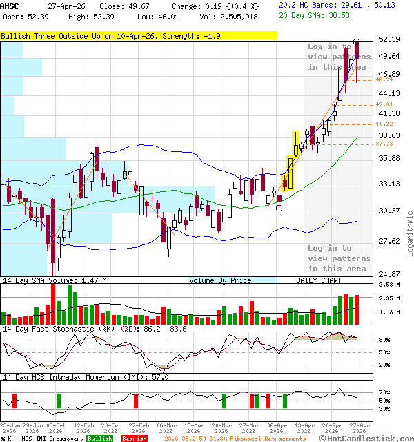Click the Change: 0.19 (+0.4 %) text
This screenshot has height=442, width=414.
pos(215,6)
